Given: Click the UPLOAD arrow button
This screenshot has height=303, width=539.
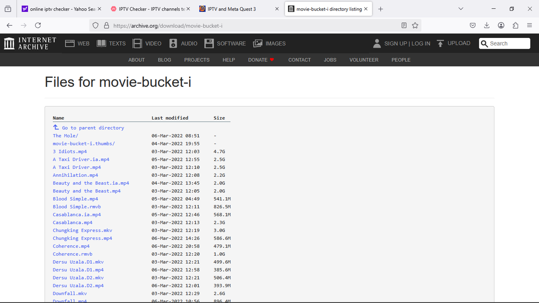Looking at the screenshot, I should [x=454, y=43].
